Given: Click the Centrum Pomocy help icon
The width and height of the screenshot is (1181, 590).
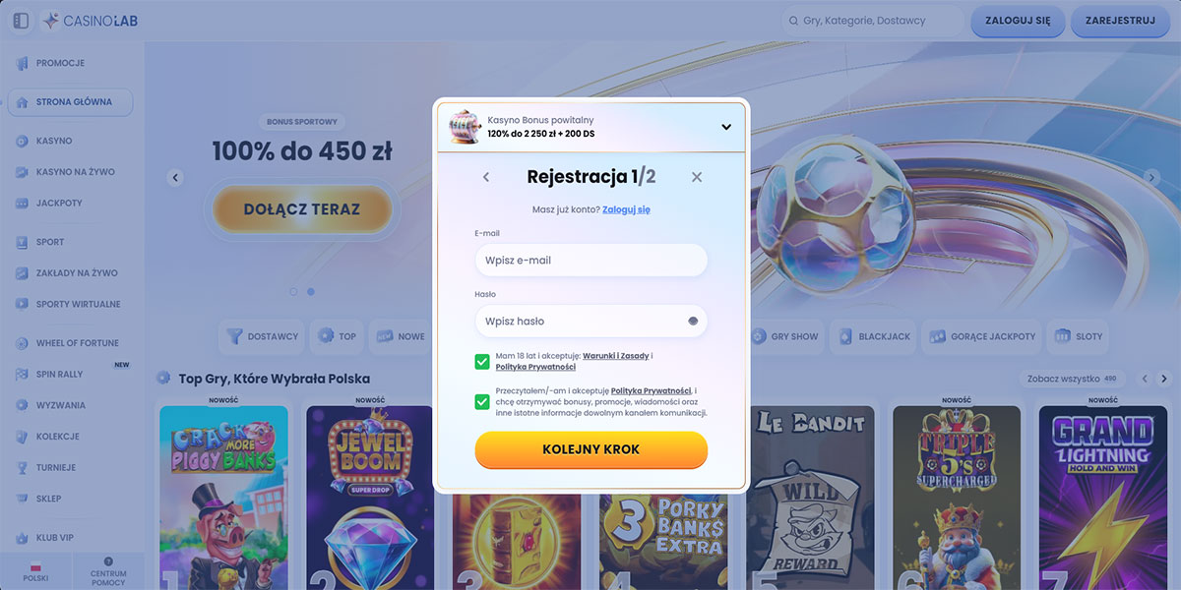Looking at the screenshot, I should tap(108, 561).
